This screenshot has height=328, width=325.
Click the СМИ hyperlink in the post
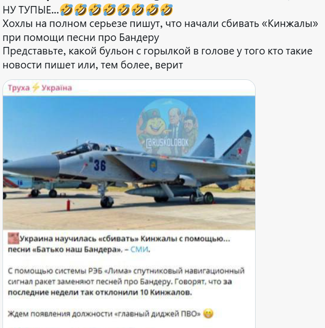(x=139, y=249)
